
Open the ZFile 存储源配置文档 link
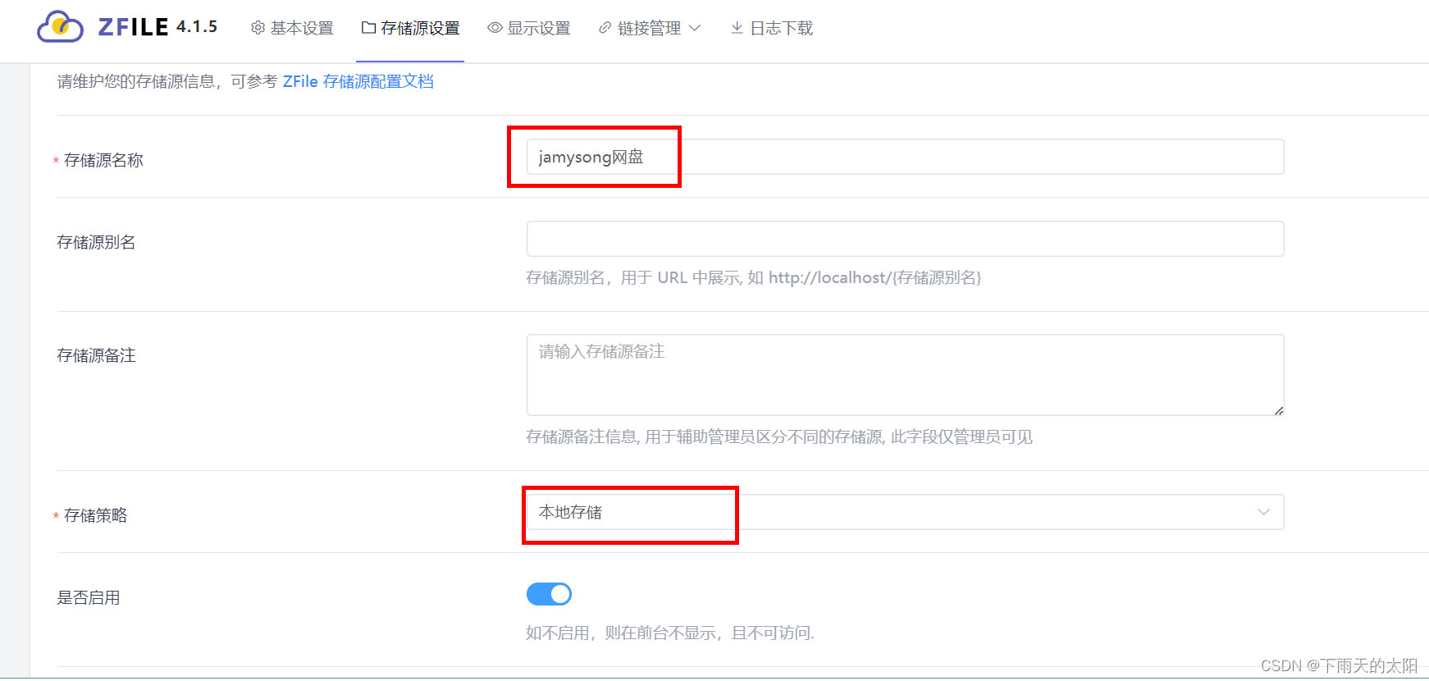click(x=358, y=81)
